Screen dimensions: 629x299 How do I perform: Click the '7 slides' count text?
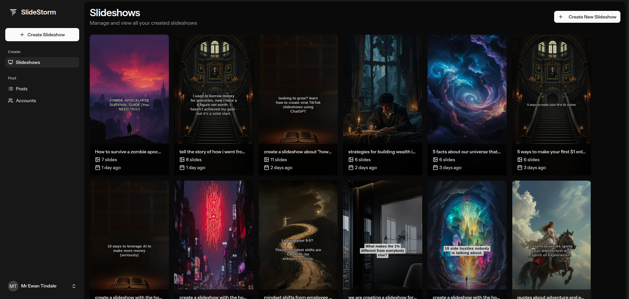point(109,160)
